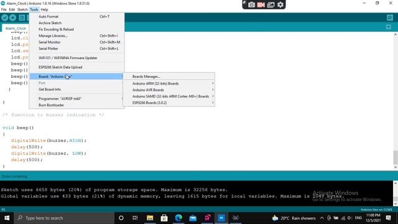Open Task View on the taskbar
398x224 pixels.
click(x=135, y=218)
